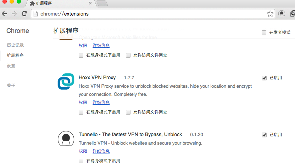295x163 pixels.
Task: Click the Tunnello extension title text
Action: (x=130, y=134)
